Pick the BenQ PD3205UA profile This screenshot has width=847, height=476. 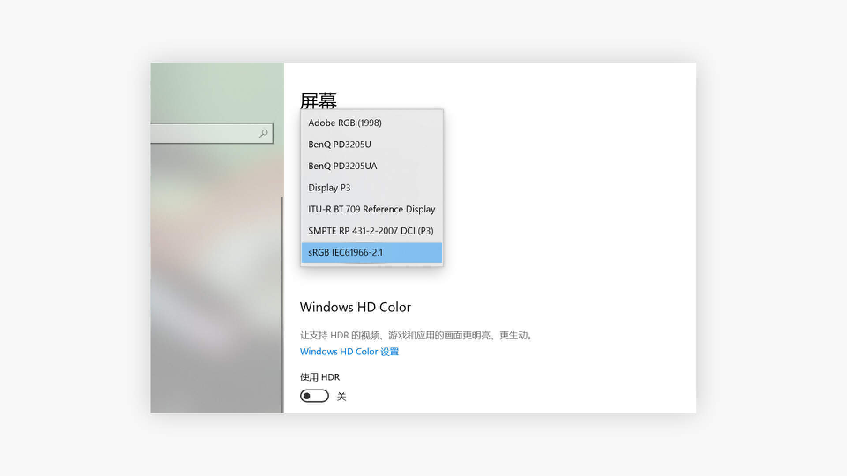371,166
